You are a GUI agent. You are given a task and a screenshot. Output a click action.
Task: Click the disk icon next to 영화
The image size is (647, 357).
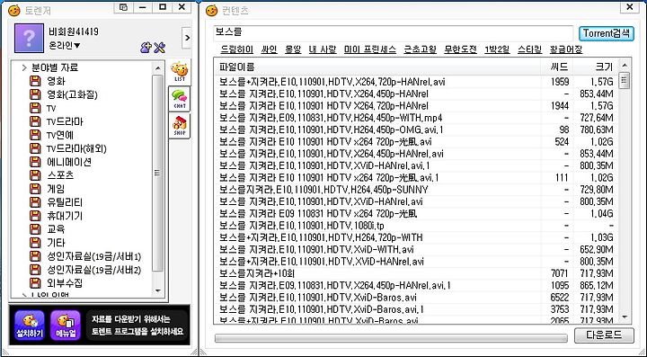tap(35, 81)
